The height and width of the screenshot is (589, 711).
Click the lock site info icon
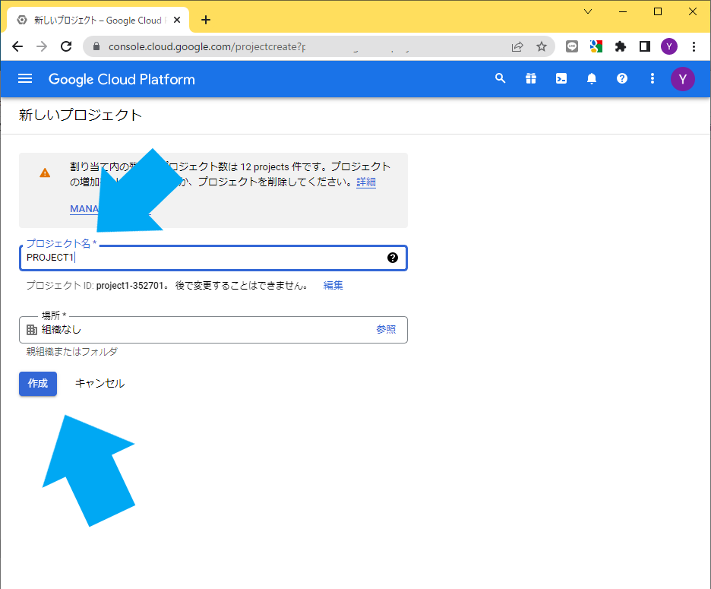[x=96, y=46]
